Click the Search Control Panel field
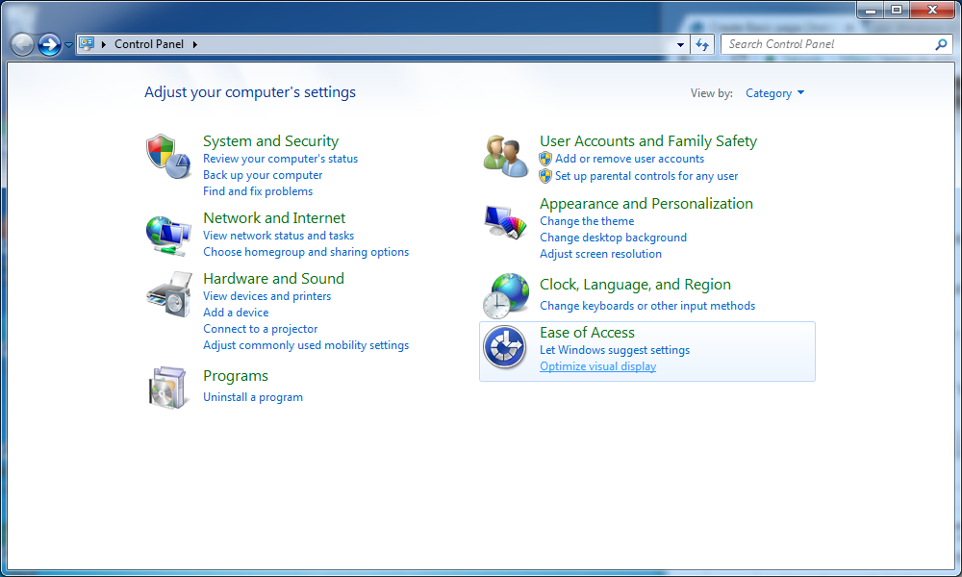This screenshot has height=577, width=962. 827,44
